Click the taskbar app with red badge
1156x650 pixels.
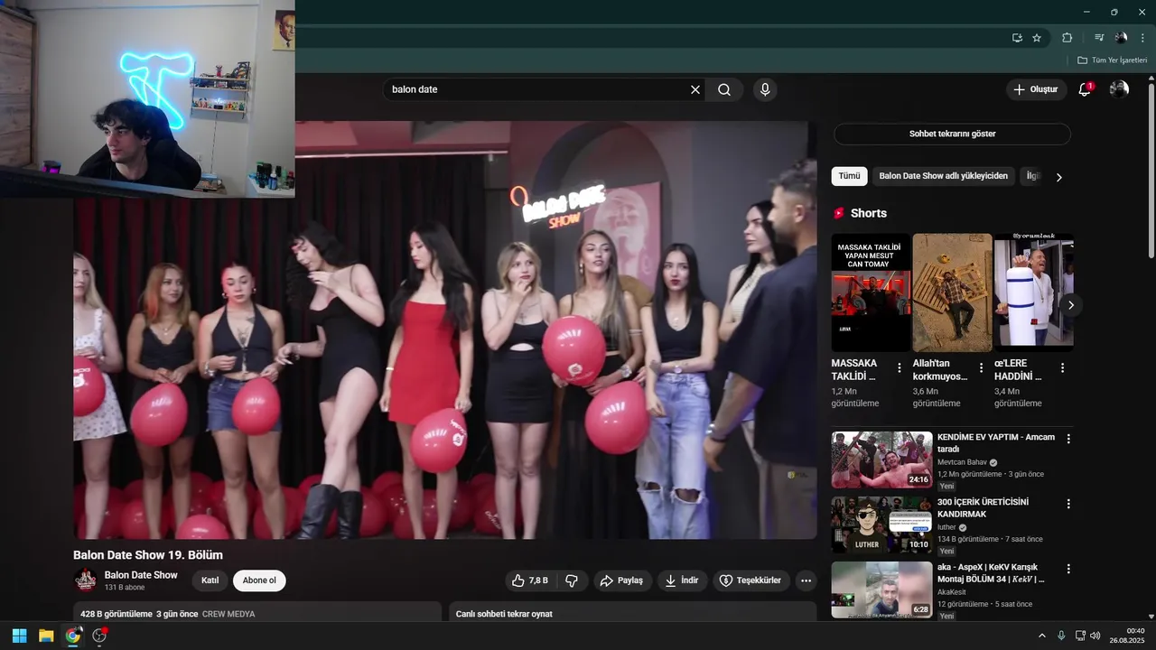(x=99, y=636)
